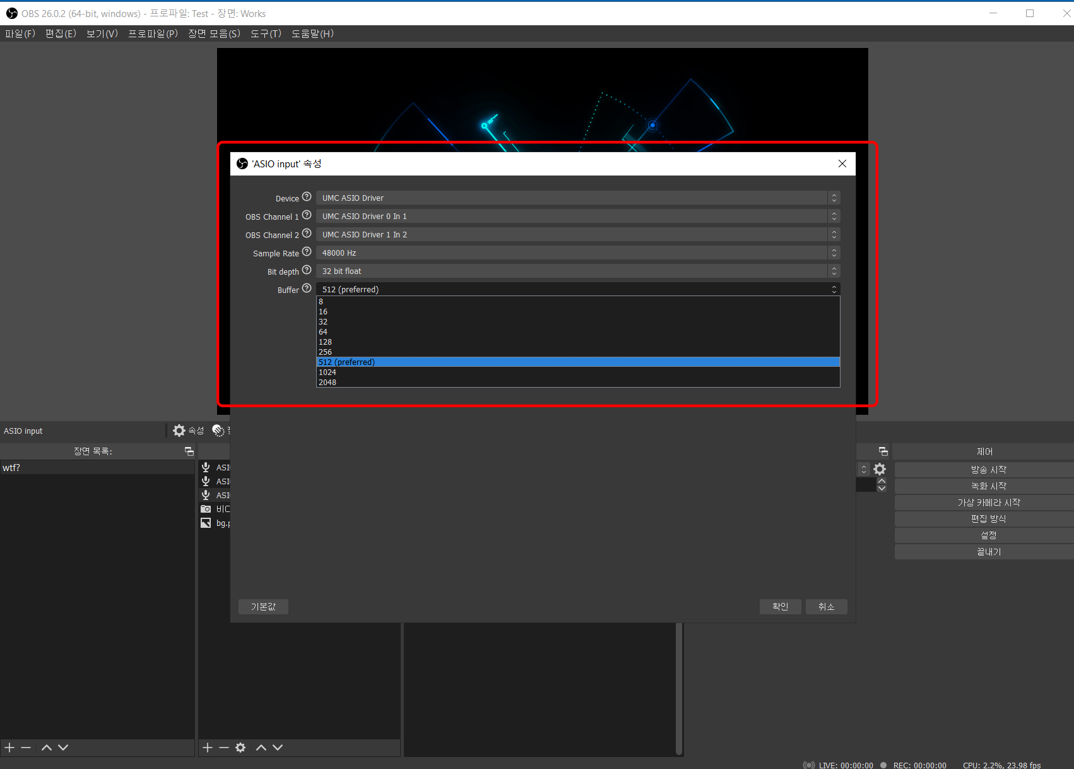This screenshot has width=1074, height=769.
Task: Close the ASIO input properties dialog
Action: point(842,164)
